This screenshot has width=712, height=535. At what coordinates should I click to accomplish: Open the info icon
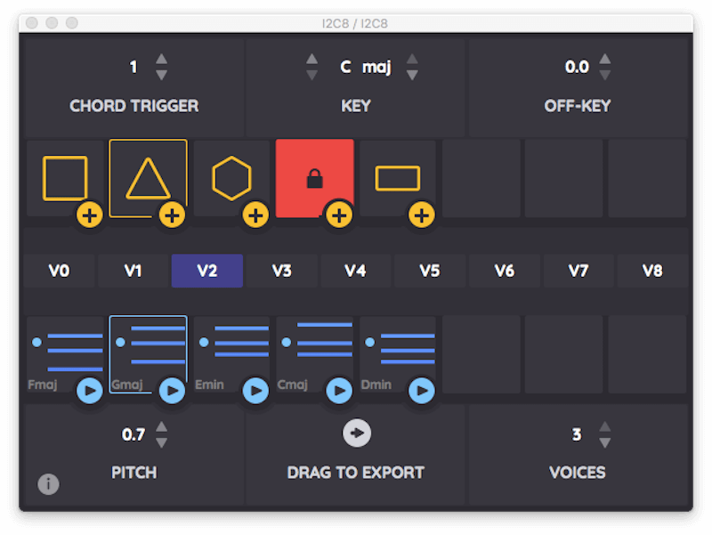[x=48, y=483]
